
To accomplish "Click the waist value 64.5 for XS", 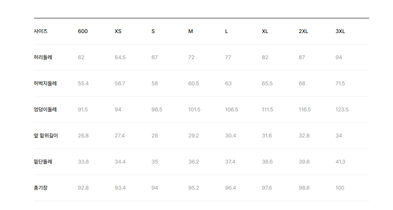I will point(120,57).
